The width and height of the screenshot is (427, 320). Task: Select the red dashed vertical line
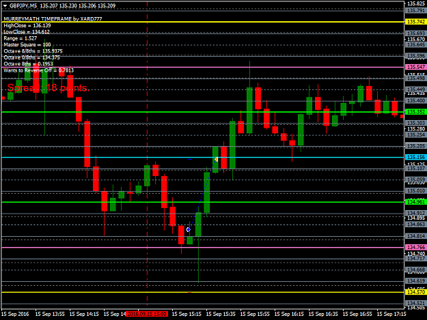147,152
